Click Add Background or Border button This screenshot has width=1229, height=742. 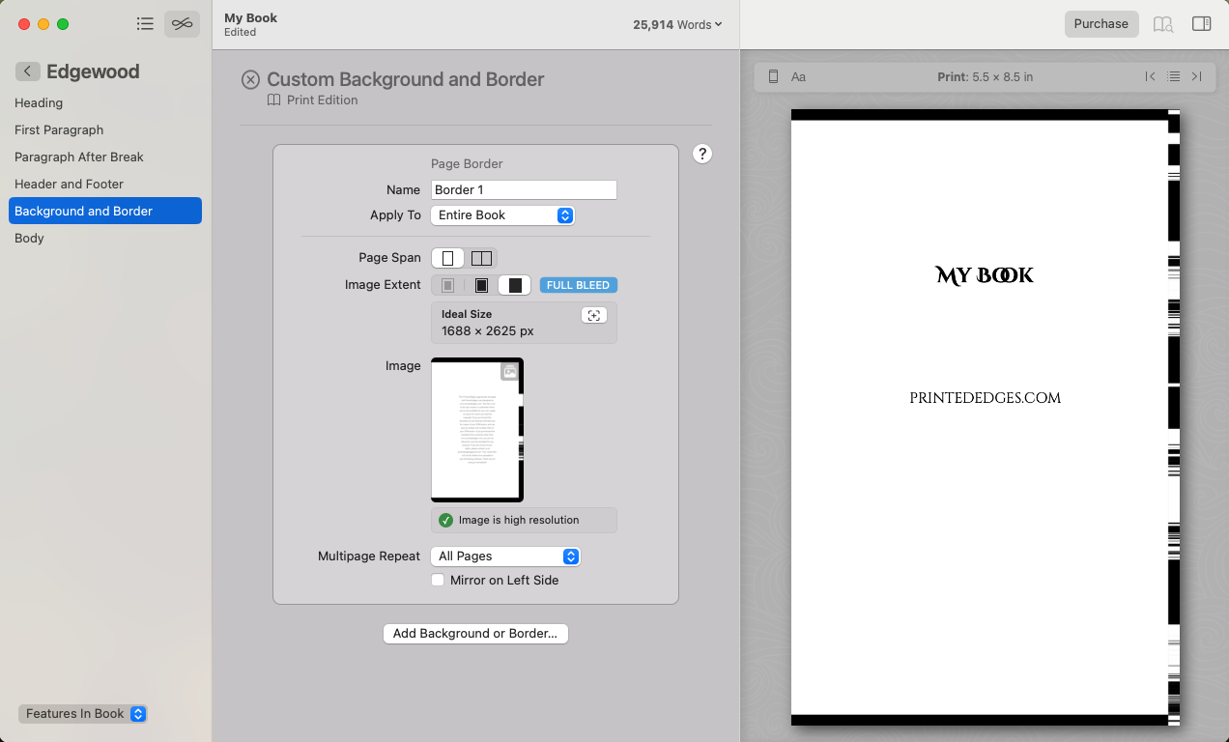point(475,633)
